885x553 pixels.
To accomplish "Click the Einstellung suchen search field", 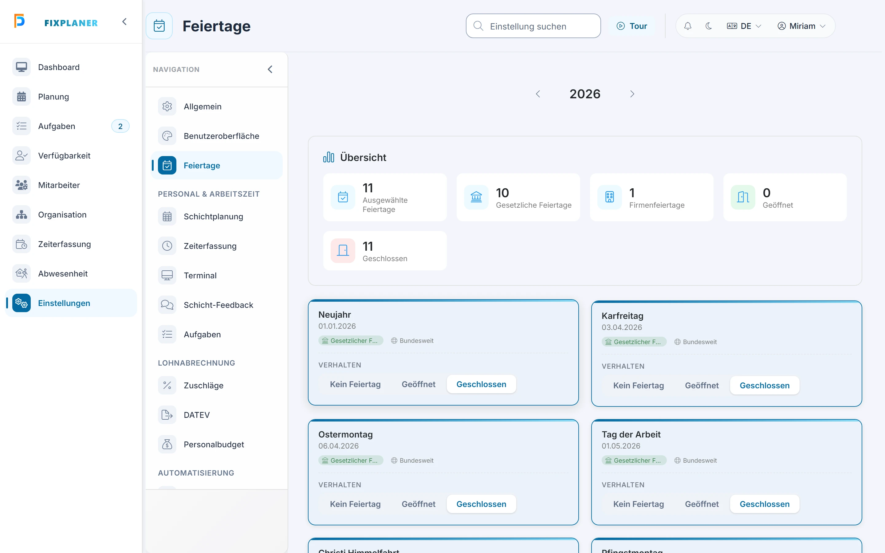I will (533, 26).
